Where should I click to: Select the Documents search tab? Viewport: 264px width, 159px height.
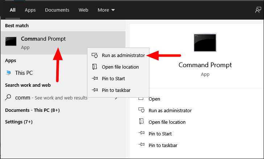pyautogui.click(x=57, y=10)
